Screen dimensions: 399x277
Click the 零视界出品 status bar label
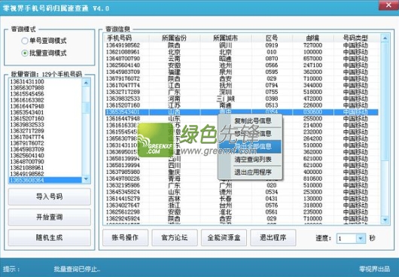point(375,269)
